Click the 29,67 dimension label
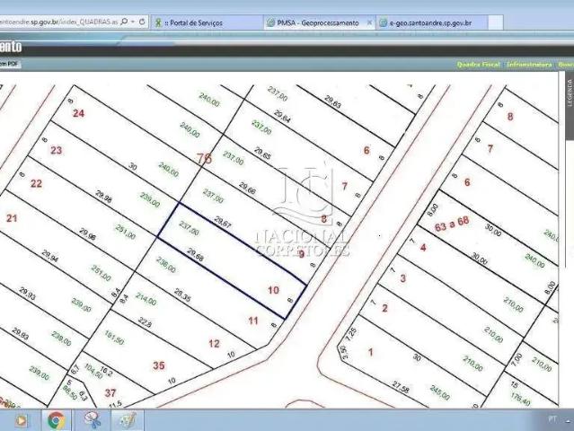574x431 pixels. click(x=223, y=223)
